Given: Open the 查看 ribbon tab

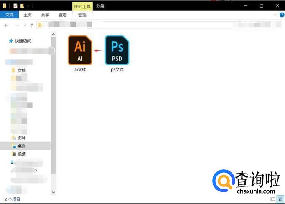Looking at the screenshot, I should click(x=63, y=15).
